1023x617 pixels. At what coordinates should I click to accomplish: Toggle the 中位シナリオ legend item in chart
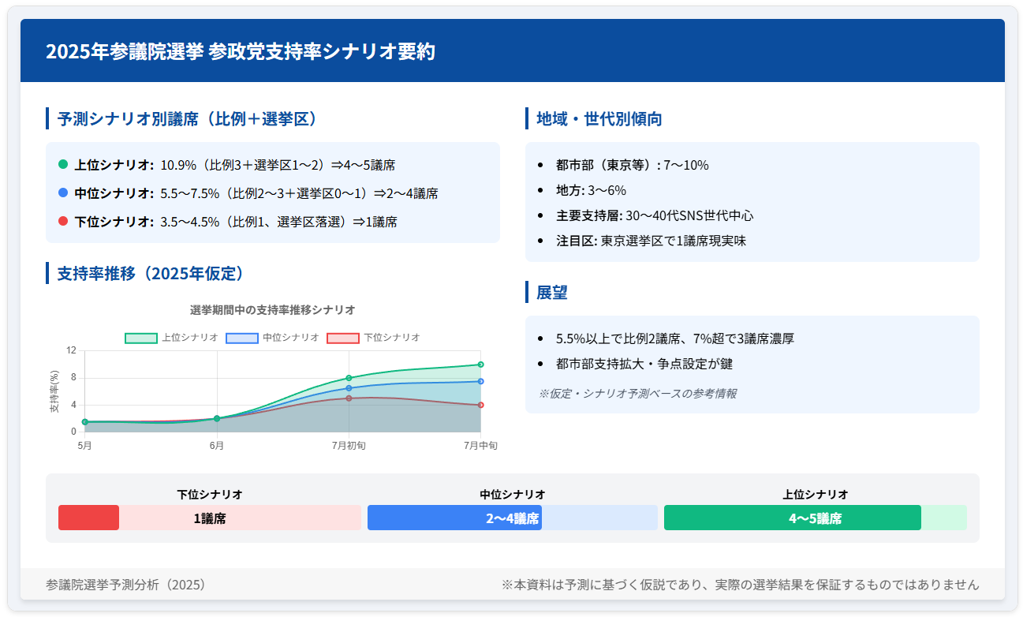273,338
